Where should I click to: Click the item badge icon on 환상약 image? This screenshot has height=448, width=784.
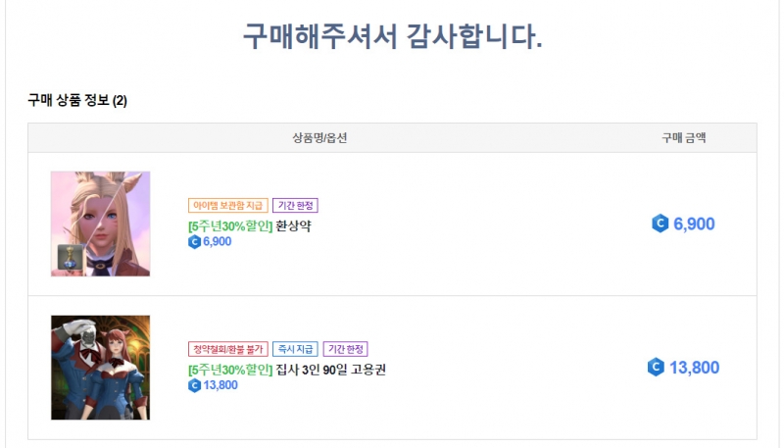pos(71,256)
